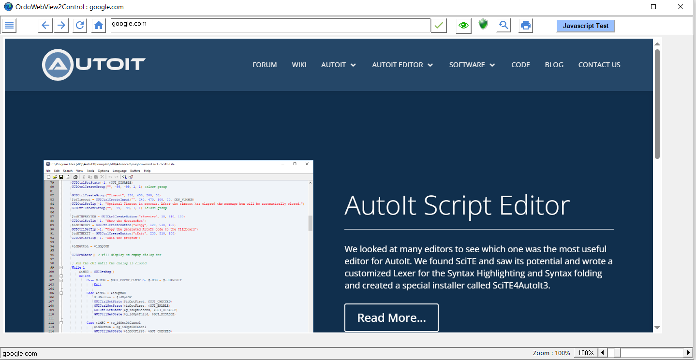Screen dimensions: 696x360
Task: Open the CONTACT US menu item
Action: pyautogui.click(x=599, y=65)
